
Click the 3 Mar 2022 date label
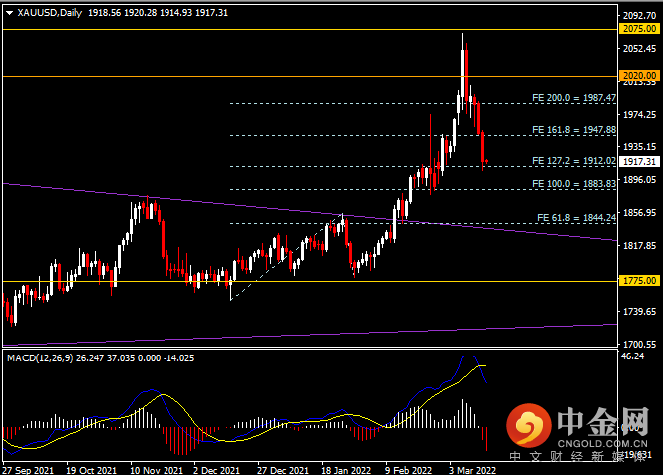(x=472, y=470)
